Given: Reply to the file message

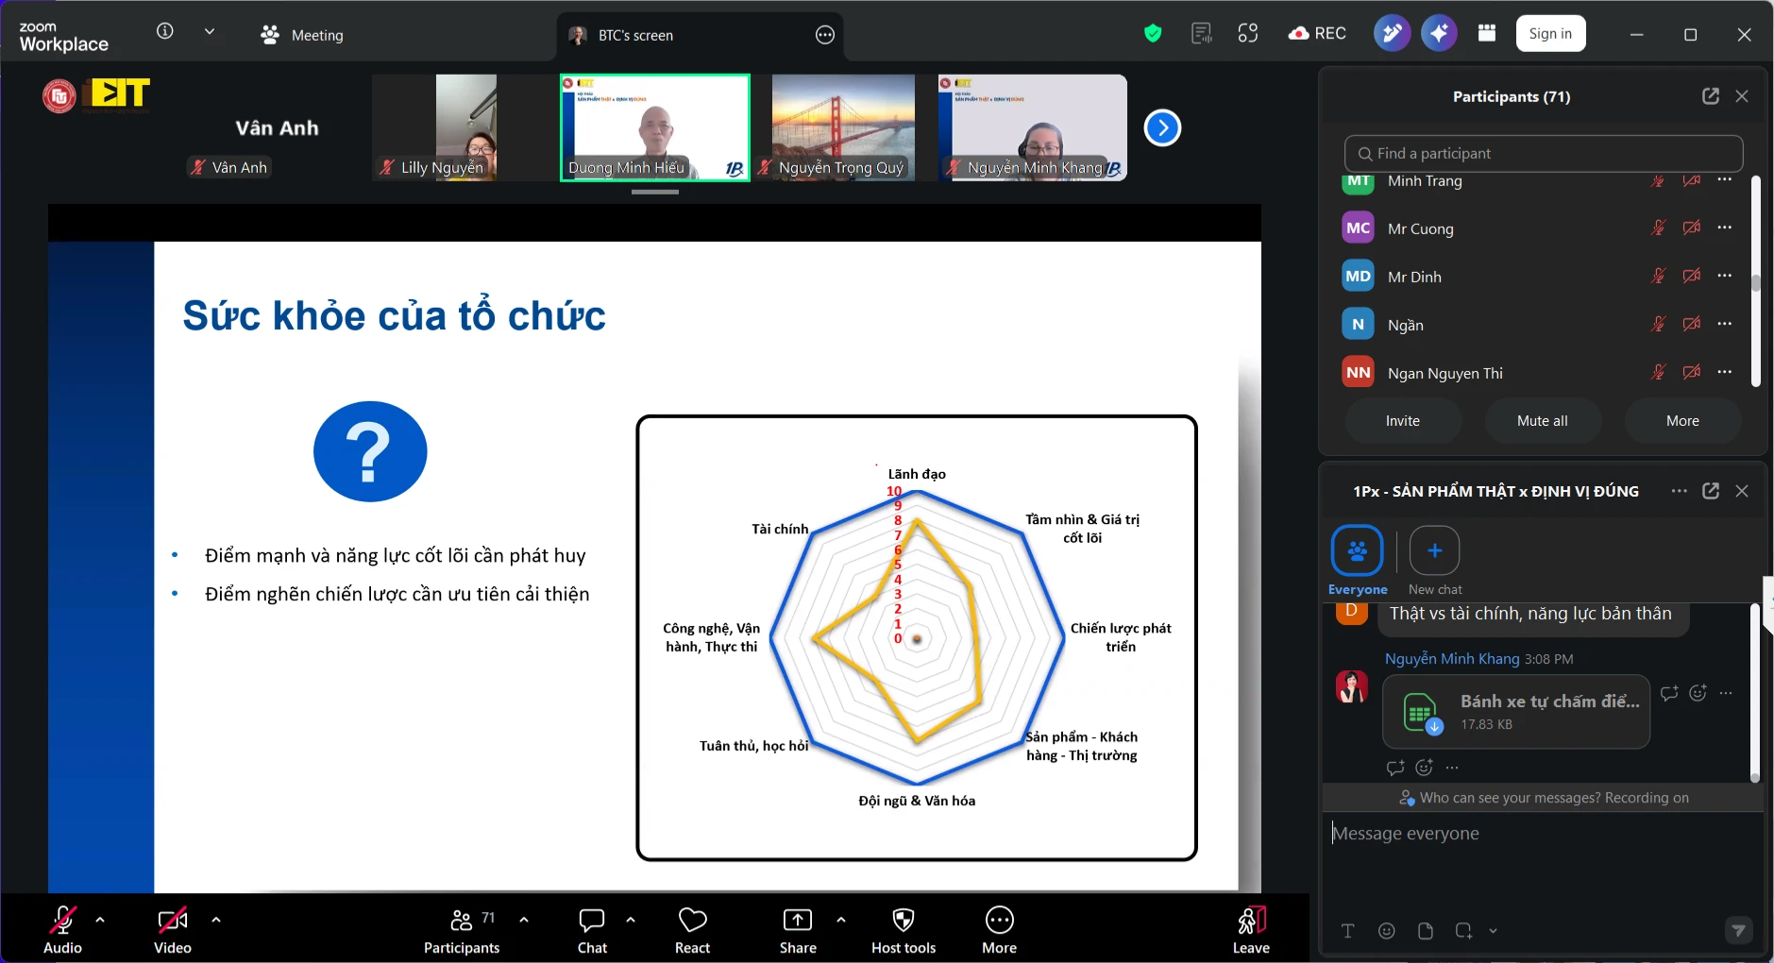Looking at the screenshot, I should pos(1669,693).
